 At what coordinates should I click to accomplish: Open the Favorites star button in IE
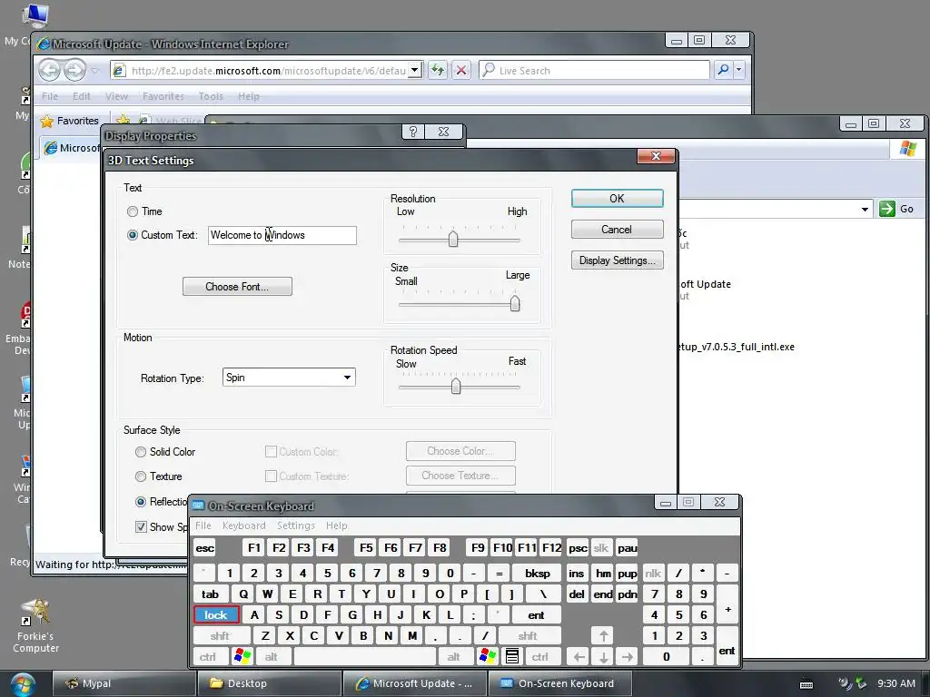coord(69,121)
